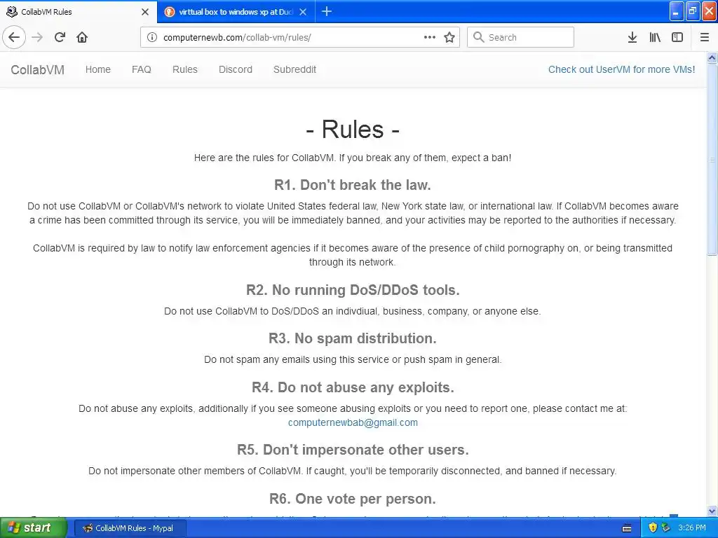Viewport: 718px width, 538px height.
Task: Open a new tab with plus icon
Action: (x=327, y=11)
